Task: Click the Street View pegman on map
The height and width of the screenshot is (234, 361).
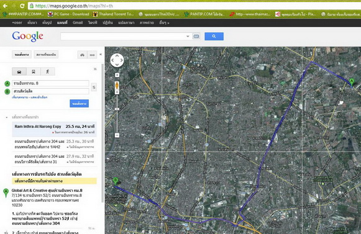Action: tap(117, 86)
